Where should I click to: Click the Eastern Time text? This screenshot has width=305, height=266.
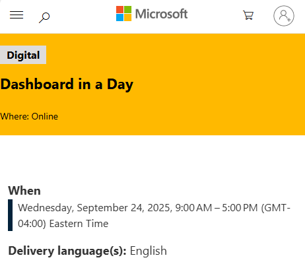79,224
